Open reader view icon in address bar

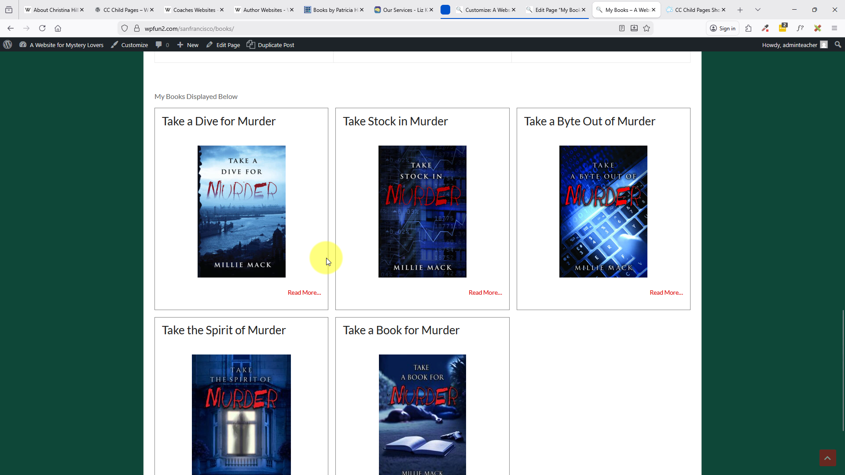[621, 28]
